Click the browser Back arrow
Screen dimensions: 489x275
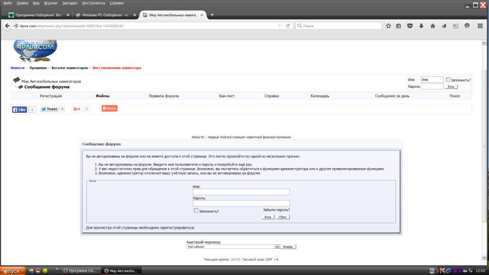coord(7,26)
